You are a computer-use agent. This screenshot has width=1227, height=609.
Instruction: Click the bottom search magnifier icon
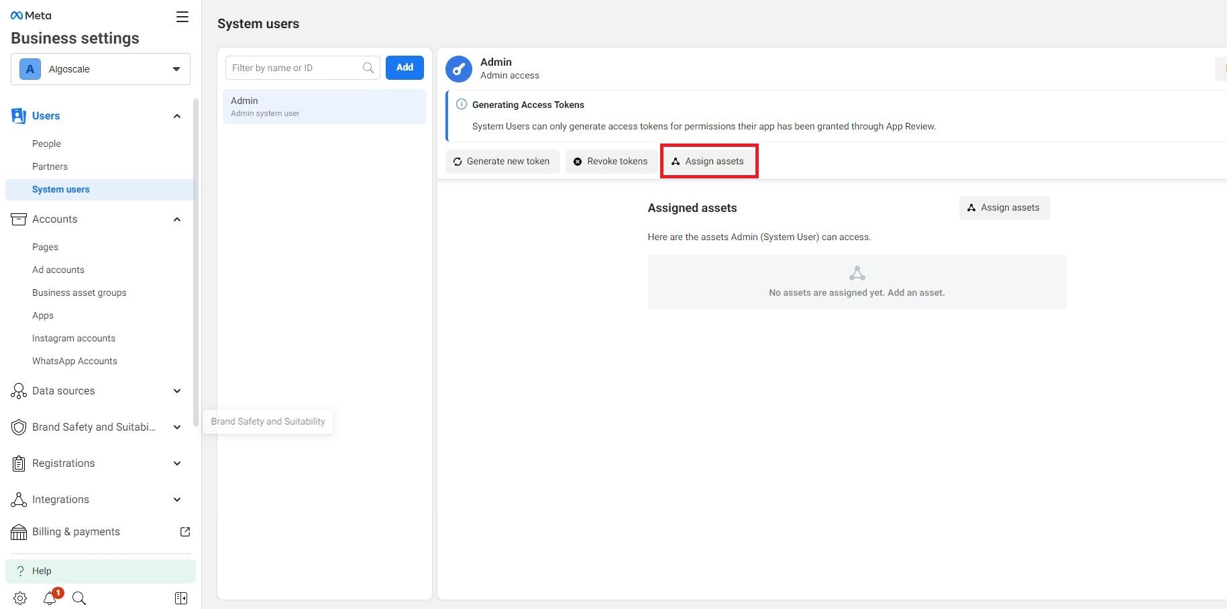[79, 598]
